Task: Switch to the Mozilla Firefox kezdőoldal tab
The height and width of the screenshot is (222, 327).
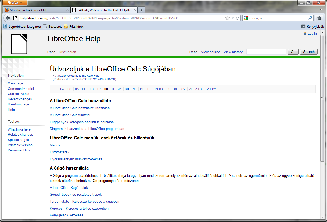Action: [x=37, y=10]
